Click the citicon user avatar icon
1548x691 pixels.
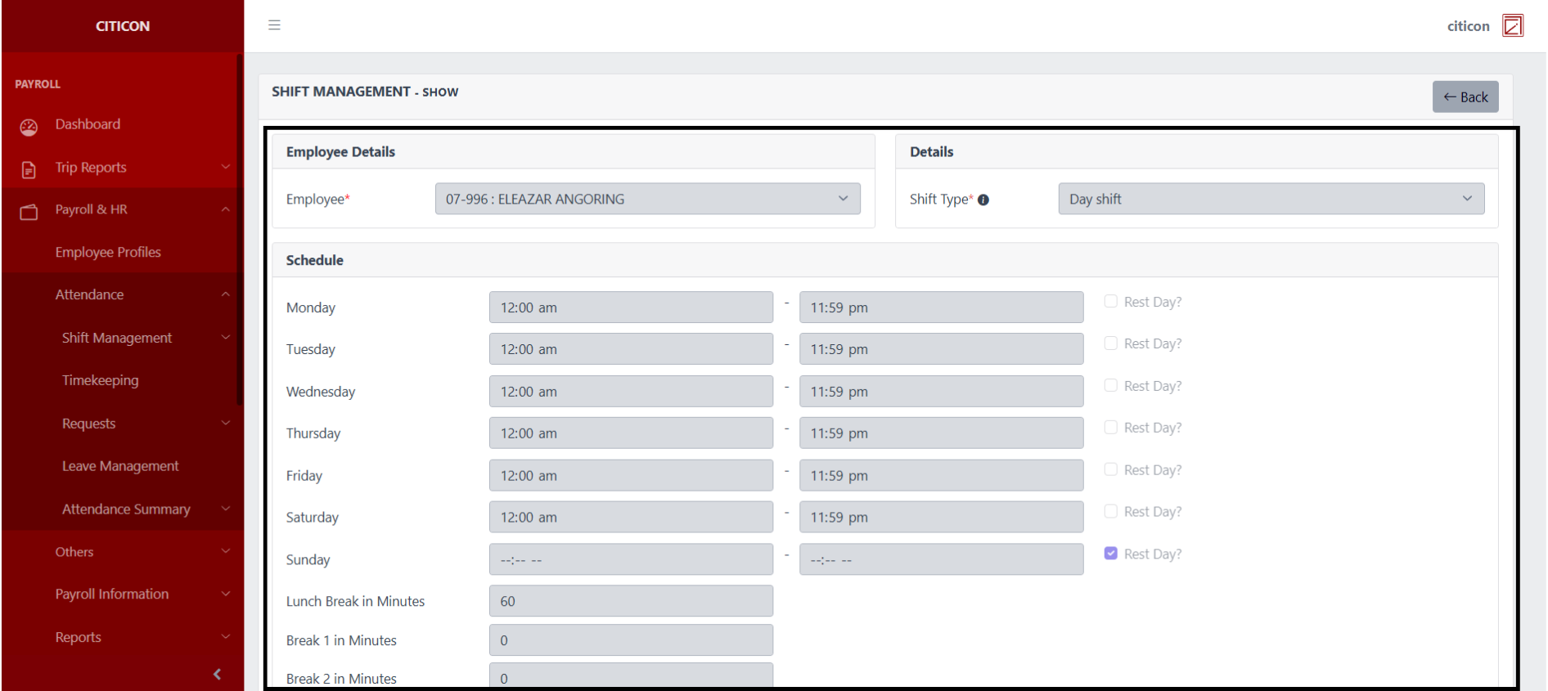coord(1513,26)
